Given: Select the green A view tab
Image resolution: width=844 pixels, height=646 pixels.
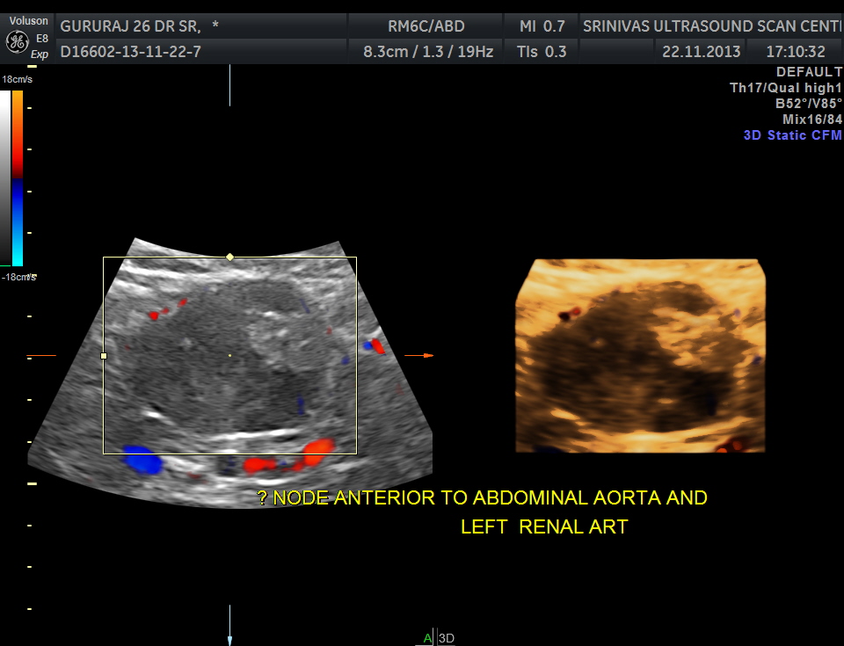Looking at the screenshot, I should tap(427, 638).
